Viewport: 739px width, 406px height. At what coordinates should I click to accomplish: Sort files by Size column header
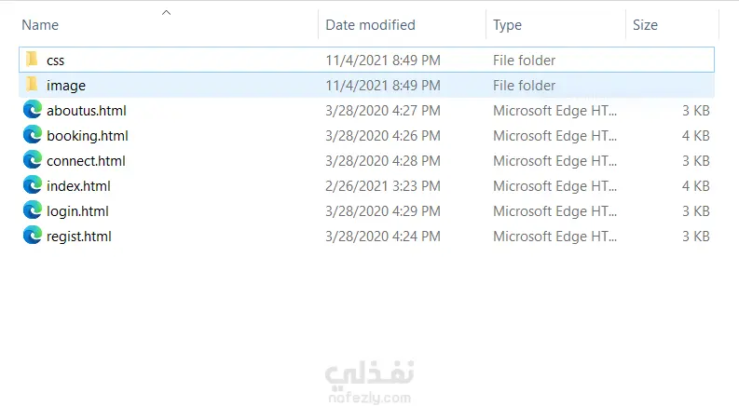coord(645,25)
